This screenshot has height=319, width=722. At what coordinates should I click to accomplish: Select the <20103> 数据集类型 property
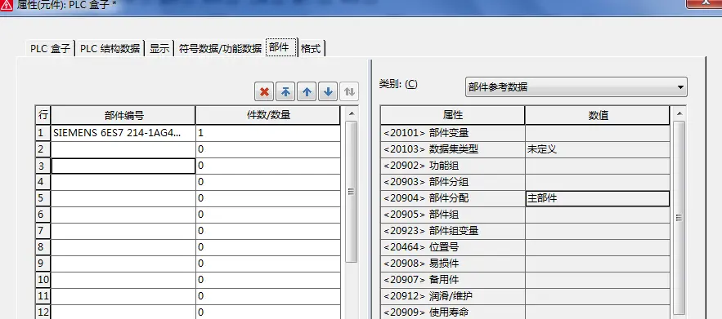(x=453, y=149)
